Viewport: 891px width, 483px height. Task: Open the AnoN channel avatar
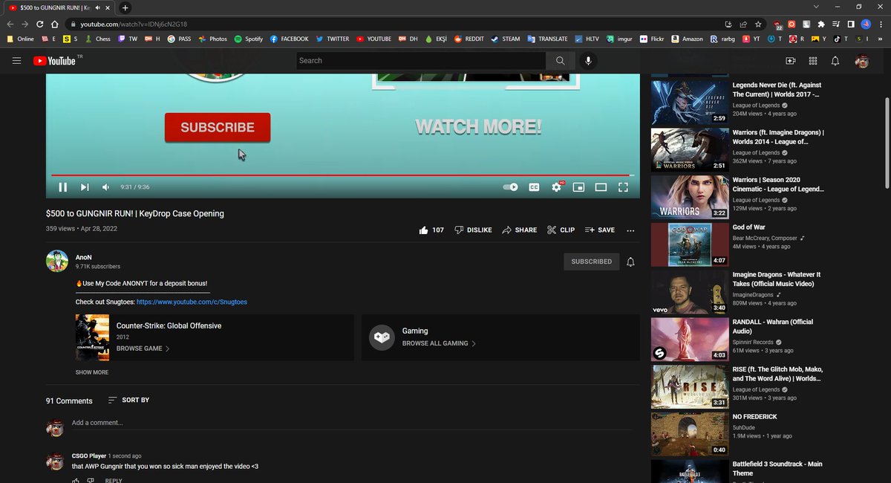57,262
